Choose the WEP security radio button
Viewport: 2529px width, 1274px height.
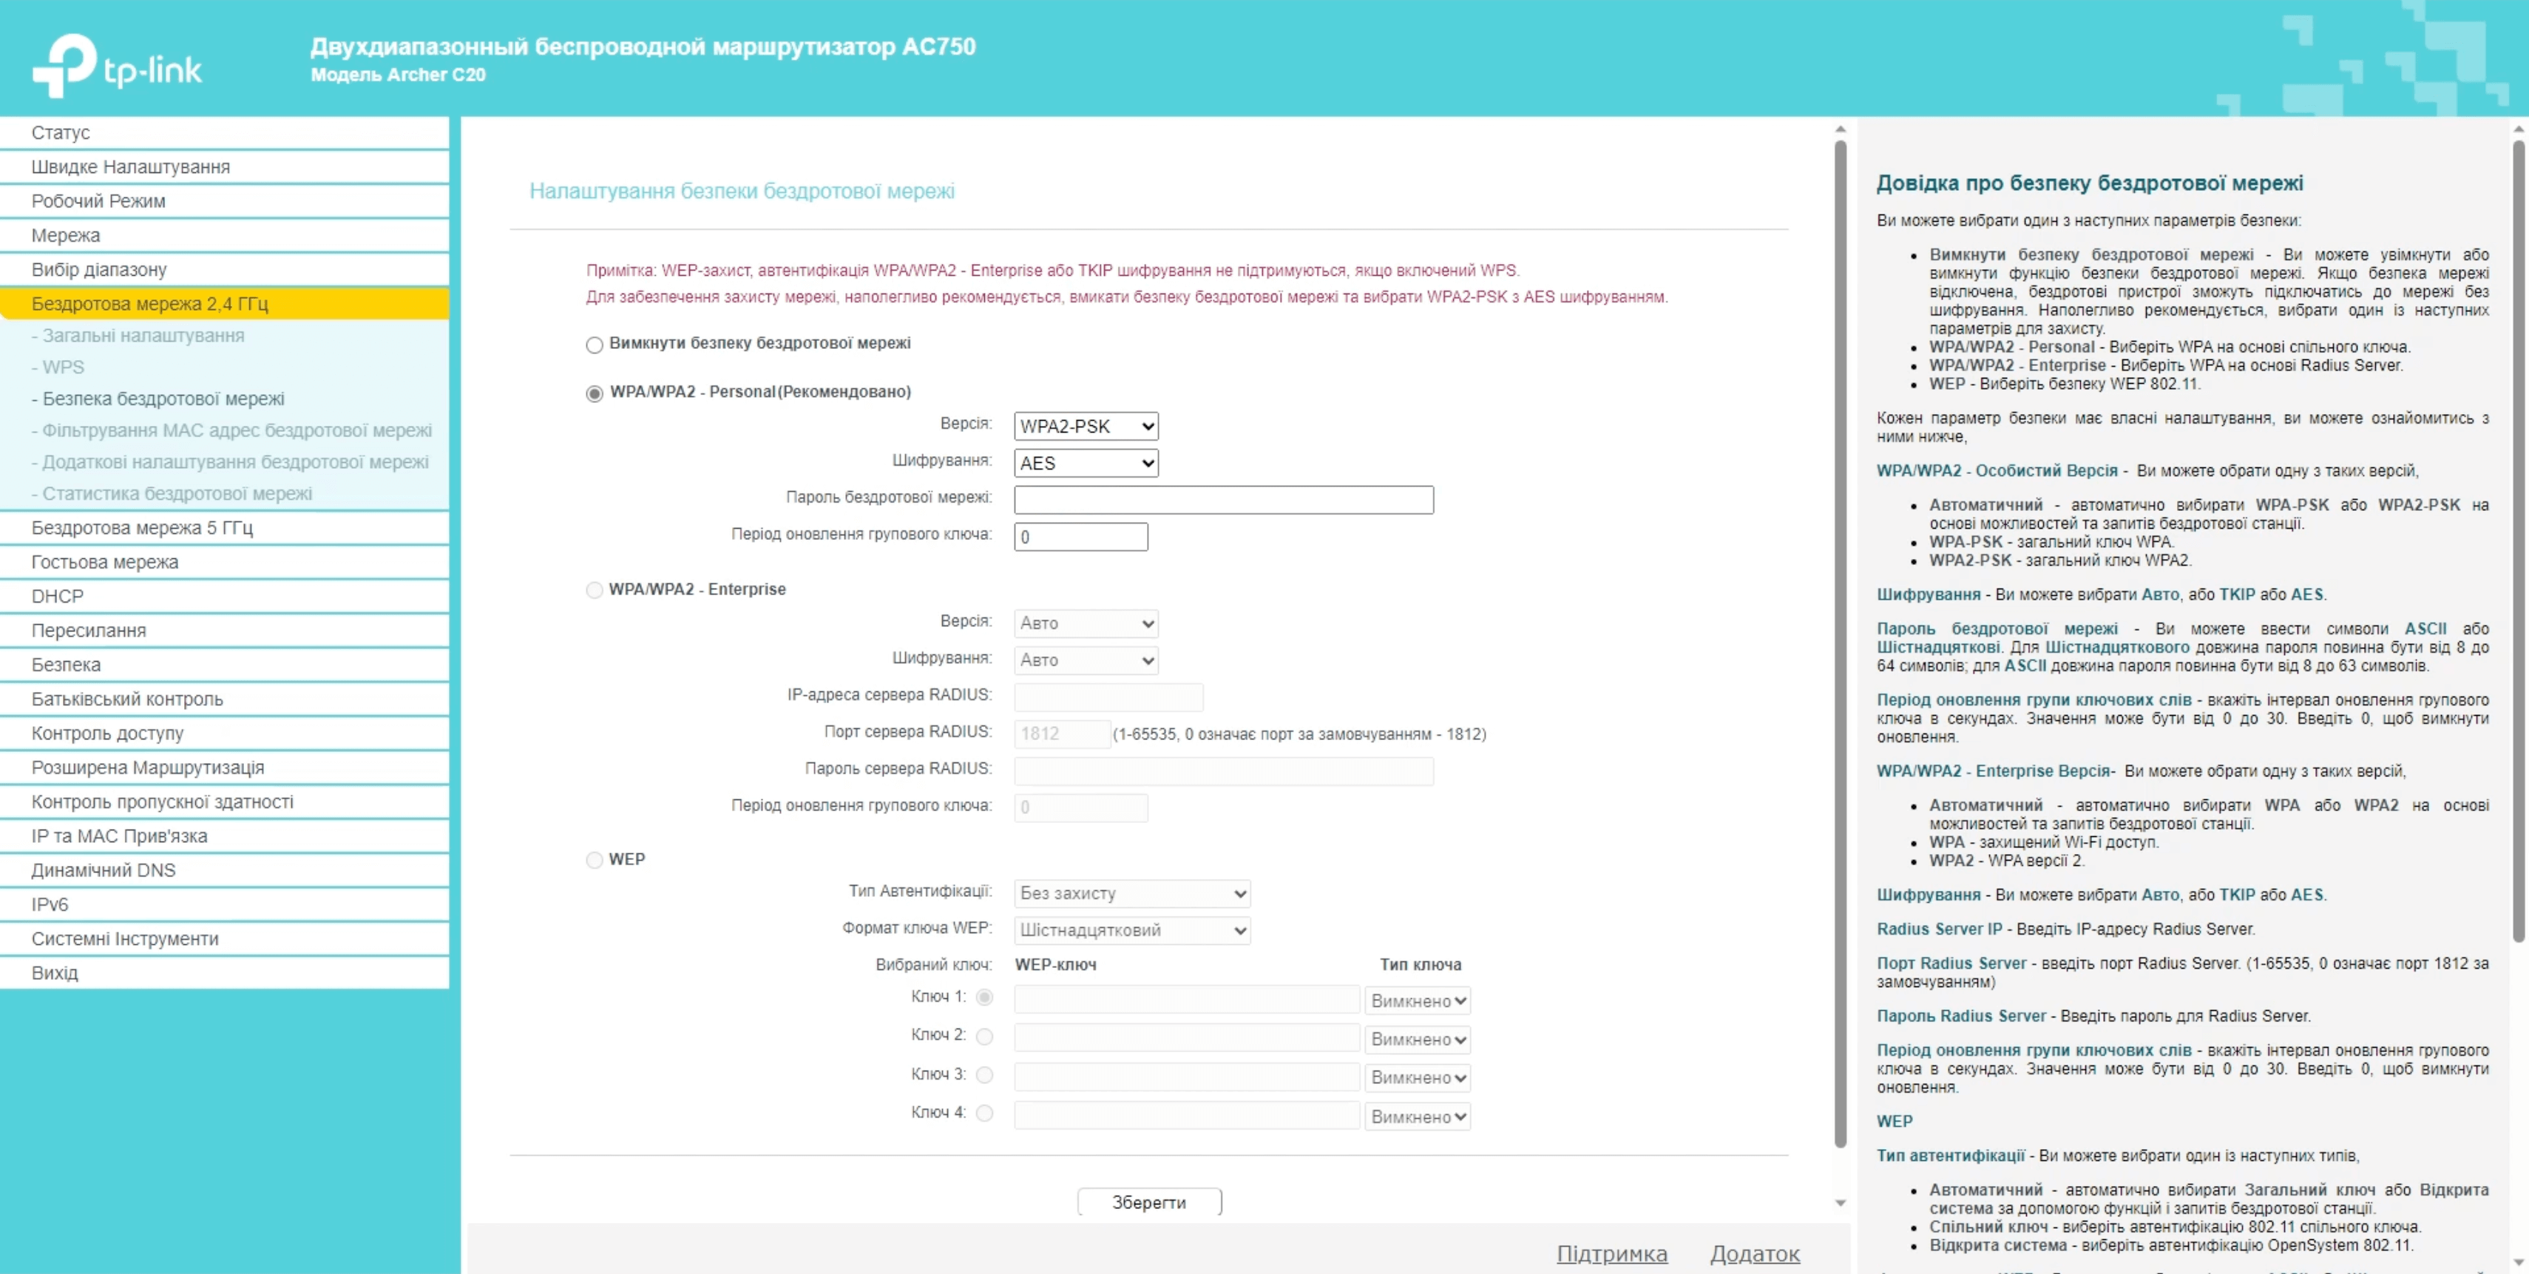point(594,860)
